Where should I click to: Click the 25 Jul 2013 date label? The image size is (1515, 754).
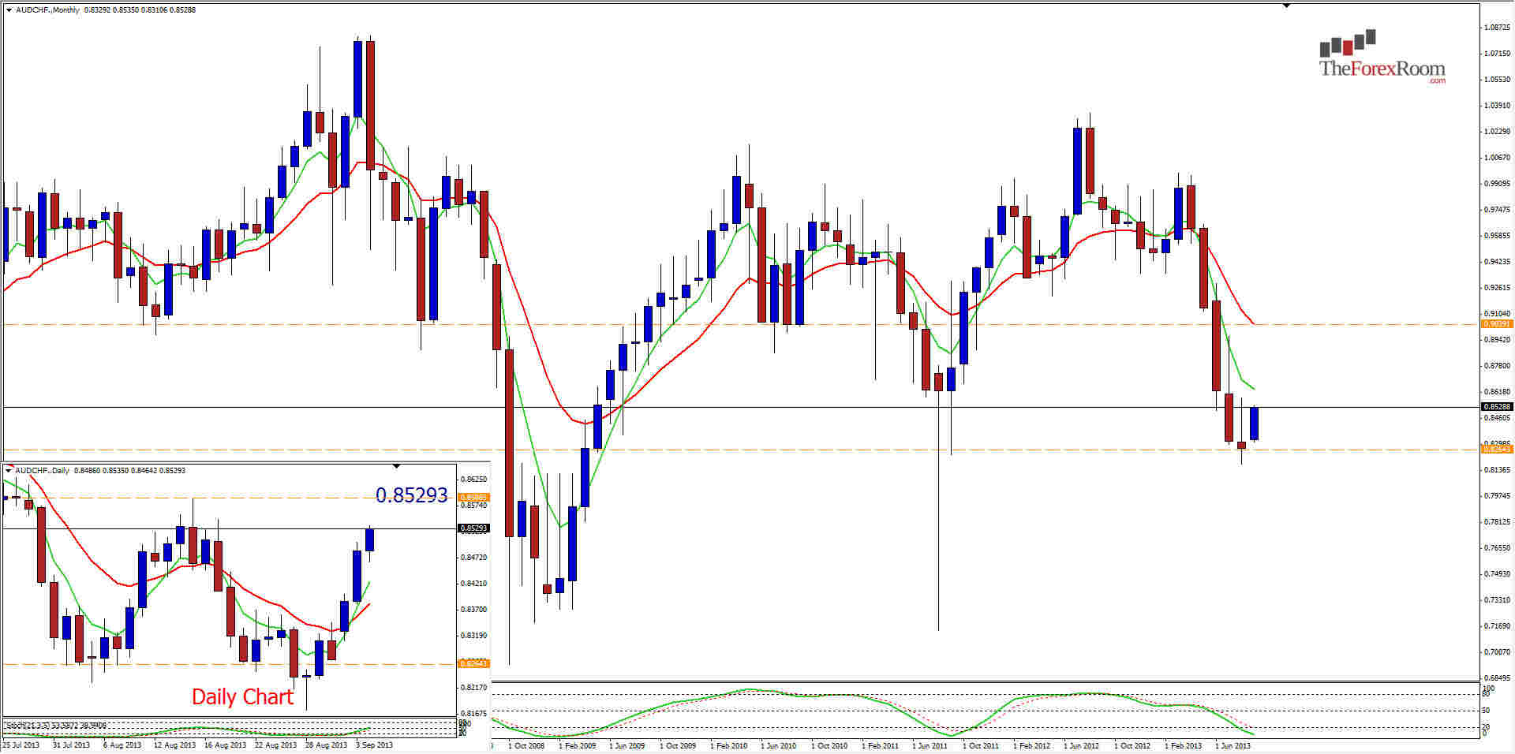coord(21,745)
